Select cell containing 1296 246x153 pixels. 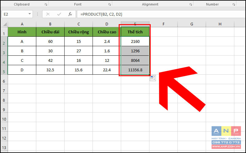coord(135,51)
